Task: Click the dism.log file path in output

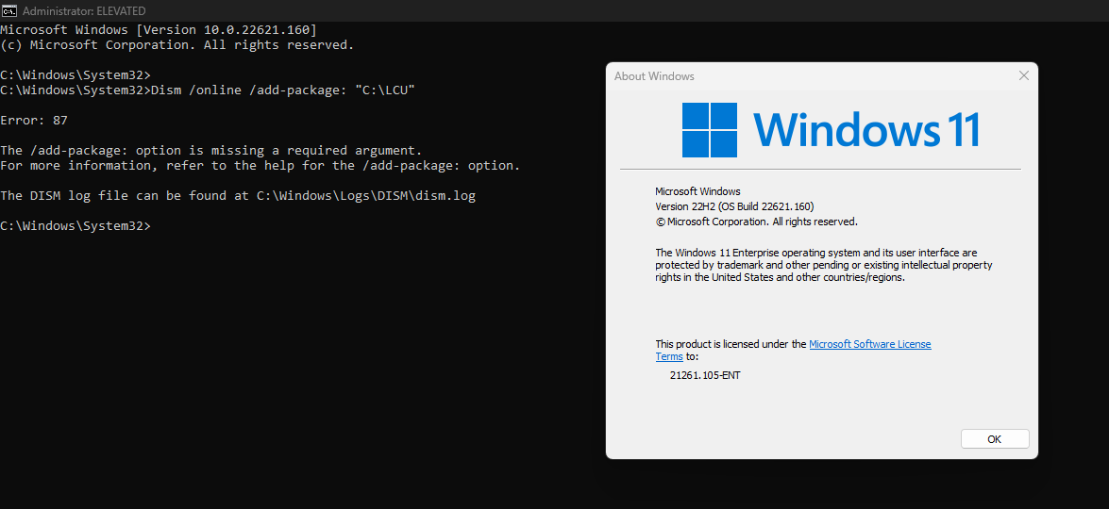Action: point(365,195)
